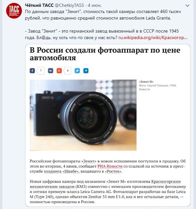Share article via Telegram icon

(86, 71)
